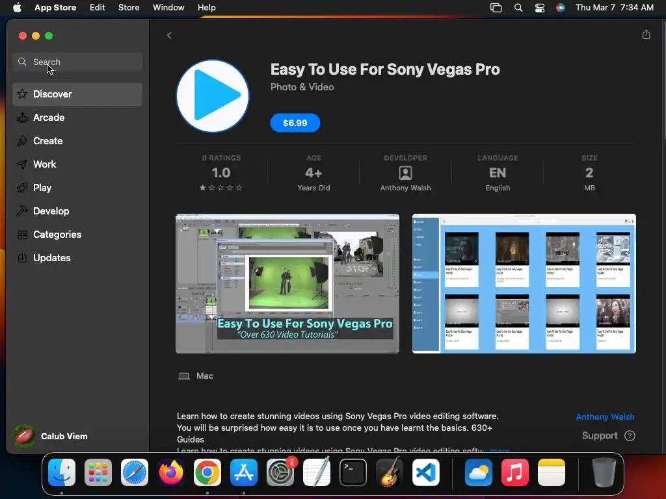This screenshot has width=666, height=499.
Task: Open the Trash in the dock
Action: pos(604,472)
